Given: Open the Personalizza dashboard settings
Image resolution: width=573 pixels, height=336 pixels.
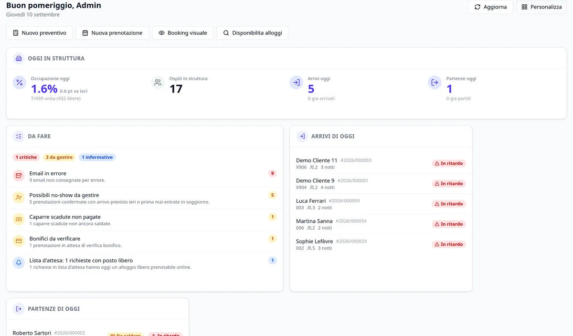Looking at the screenshot, I should point(541,7).
